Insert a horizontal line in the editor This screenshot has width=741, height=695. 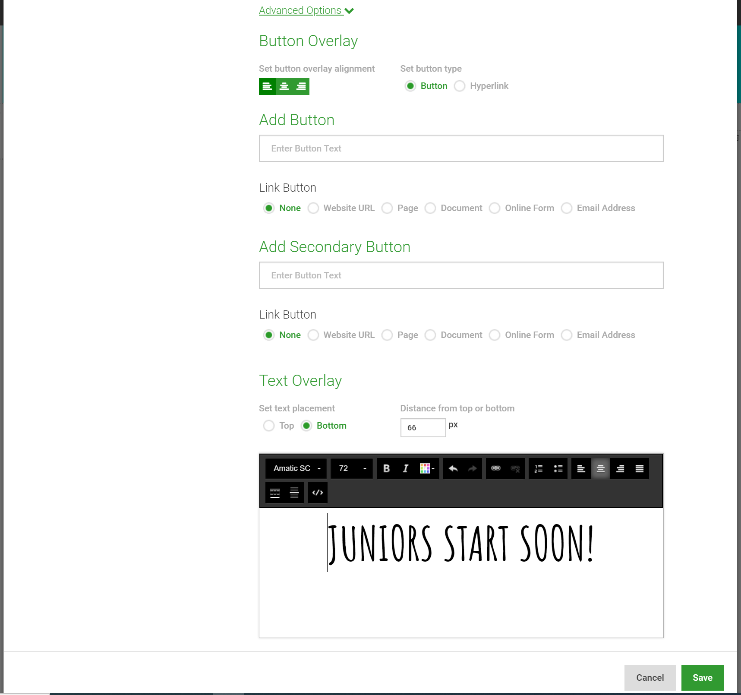pos(294,493)
